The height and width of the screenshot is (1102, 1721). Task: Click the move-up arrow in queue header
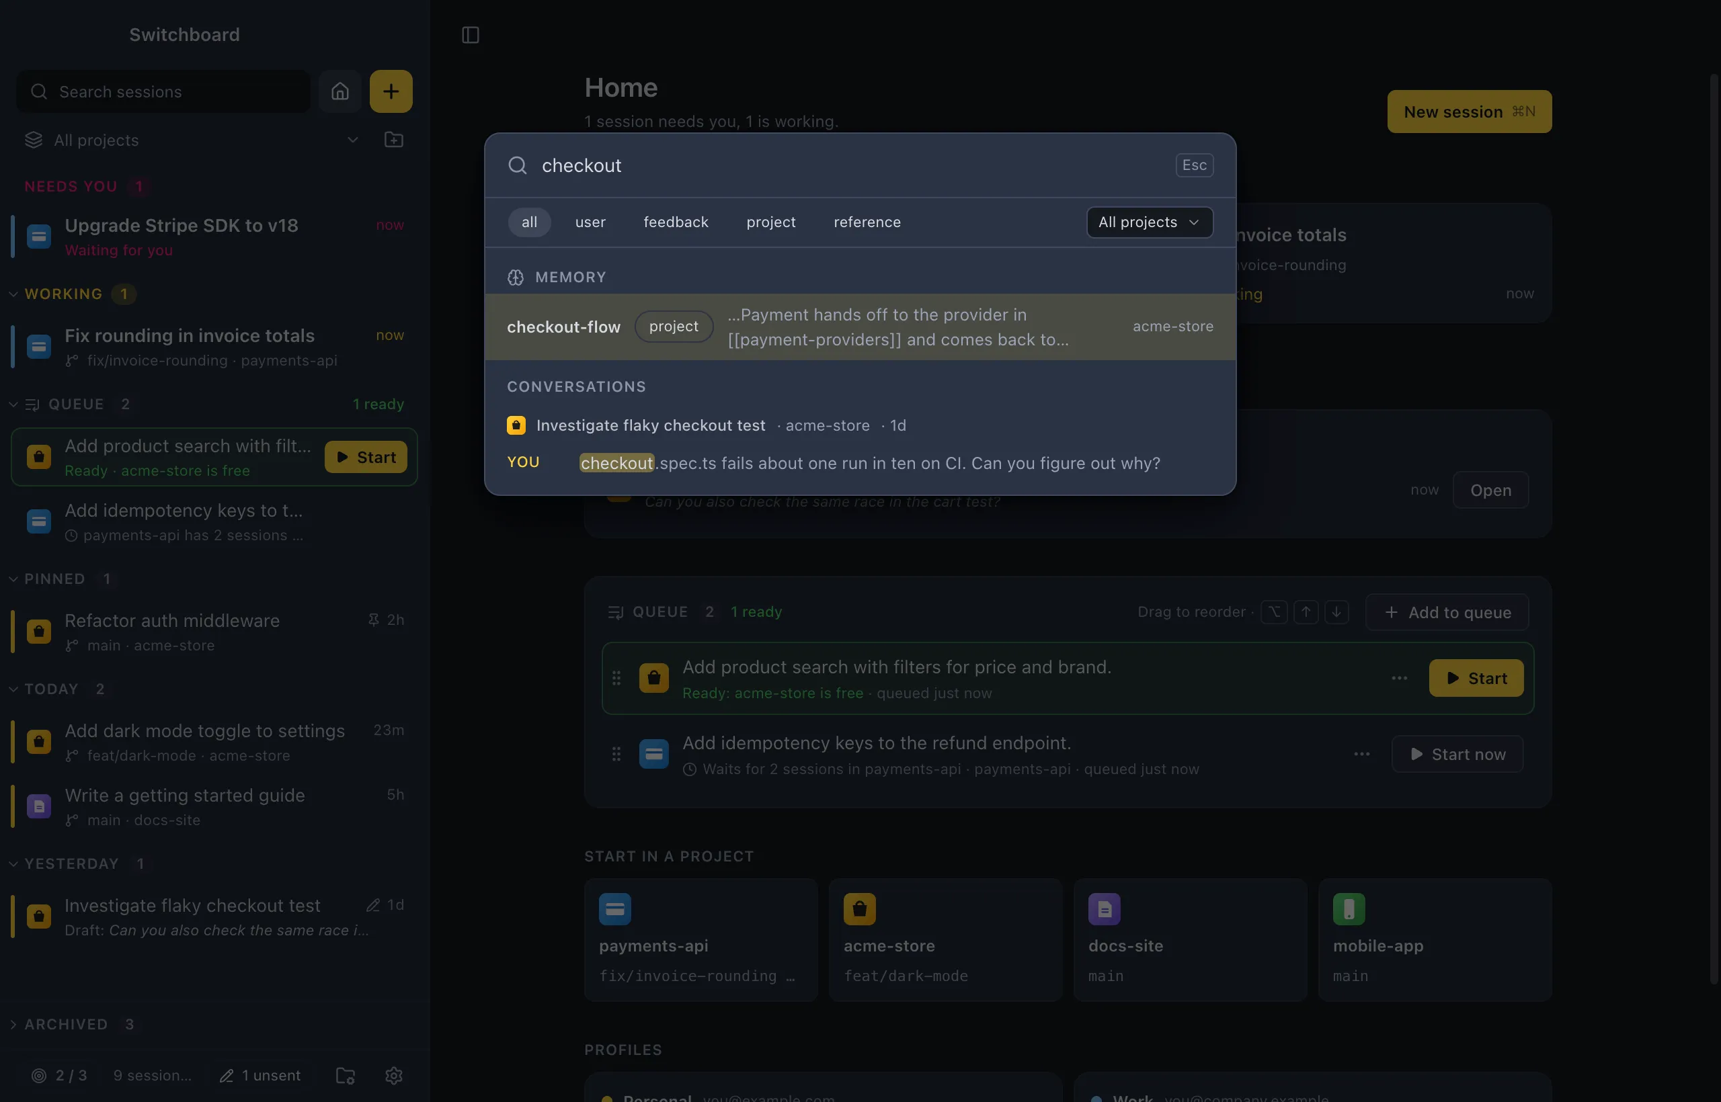pos(1306,613)
